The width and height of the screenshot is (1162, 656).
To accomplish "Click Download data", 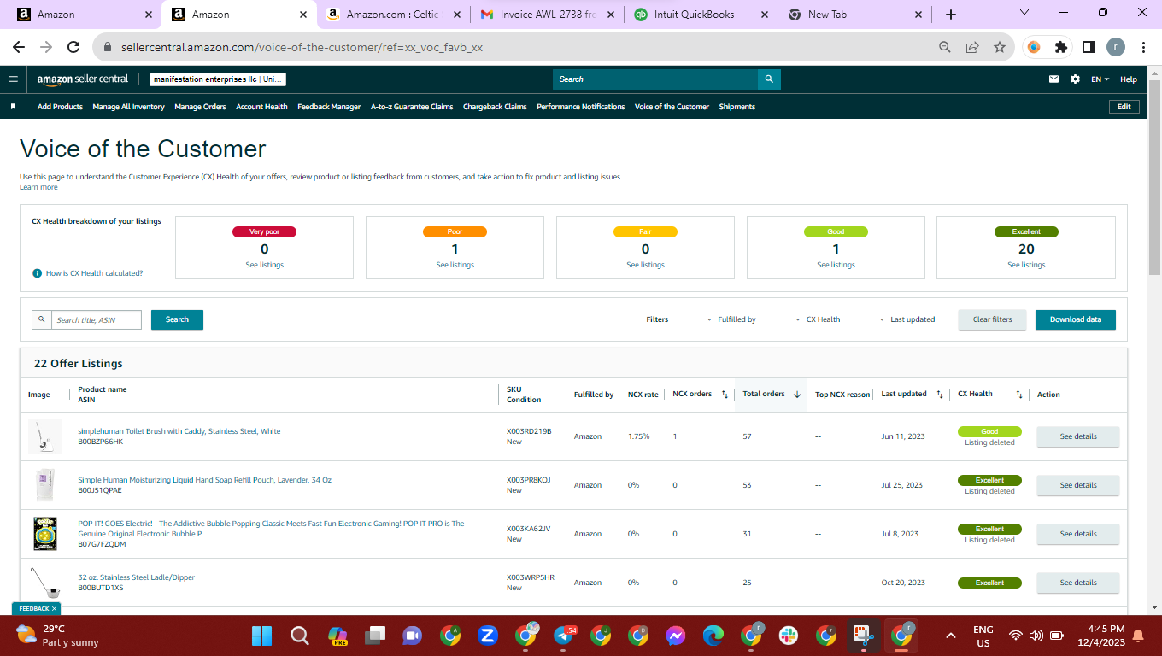I will pyautogui.click(x=1076, y=319).
